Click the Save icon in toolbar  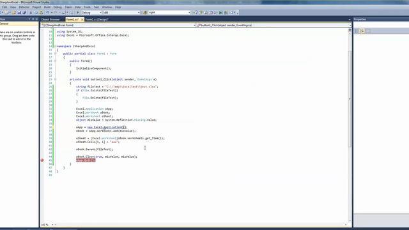click(x=19, y=13)
